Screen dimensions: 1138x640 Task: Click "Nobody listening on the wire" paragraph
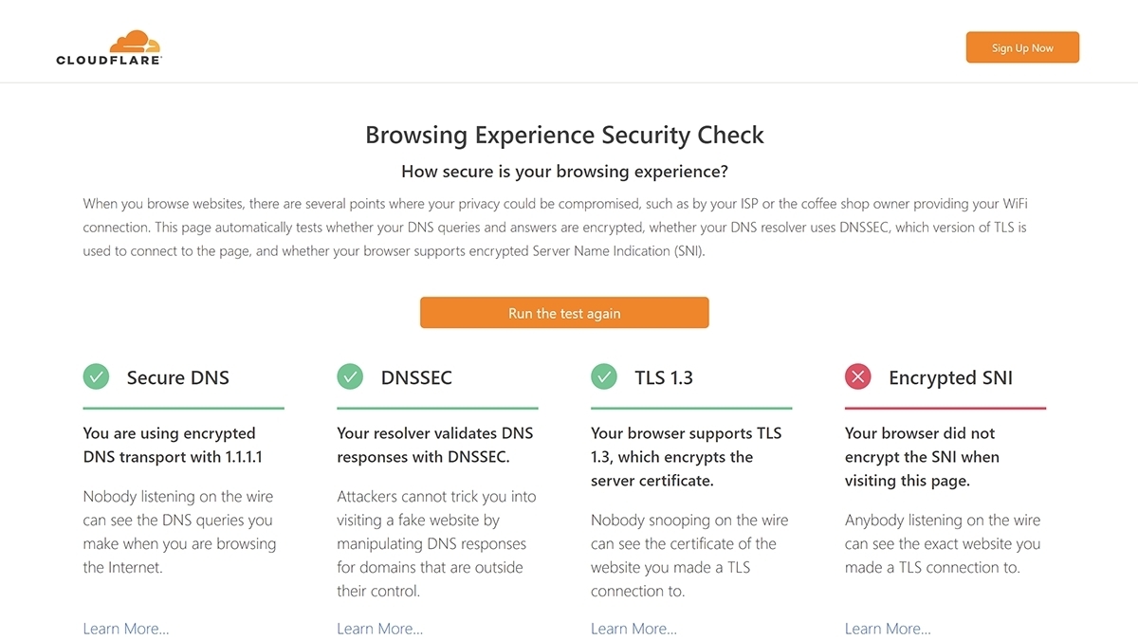pos(179,532)
